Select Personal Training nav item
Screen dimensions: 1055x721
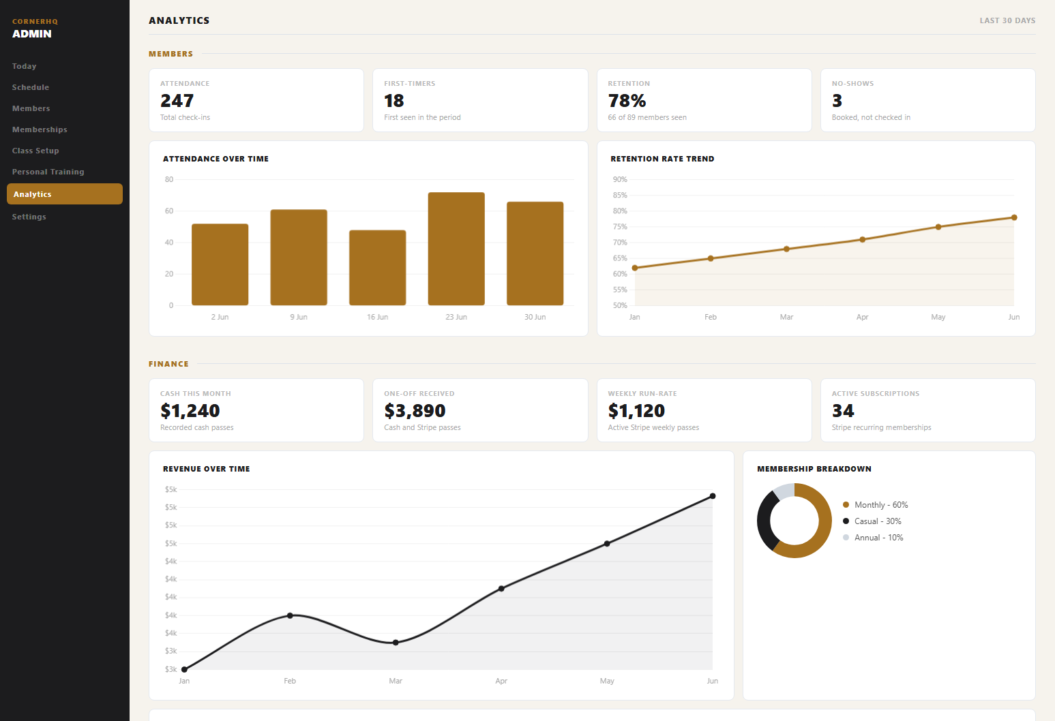tap(48, 172)
